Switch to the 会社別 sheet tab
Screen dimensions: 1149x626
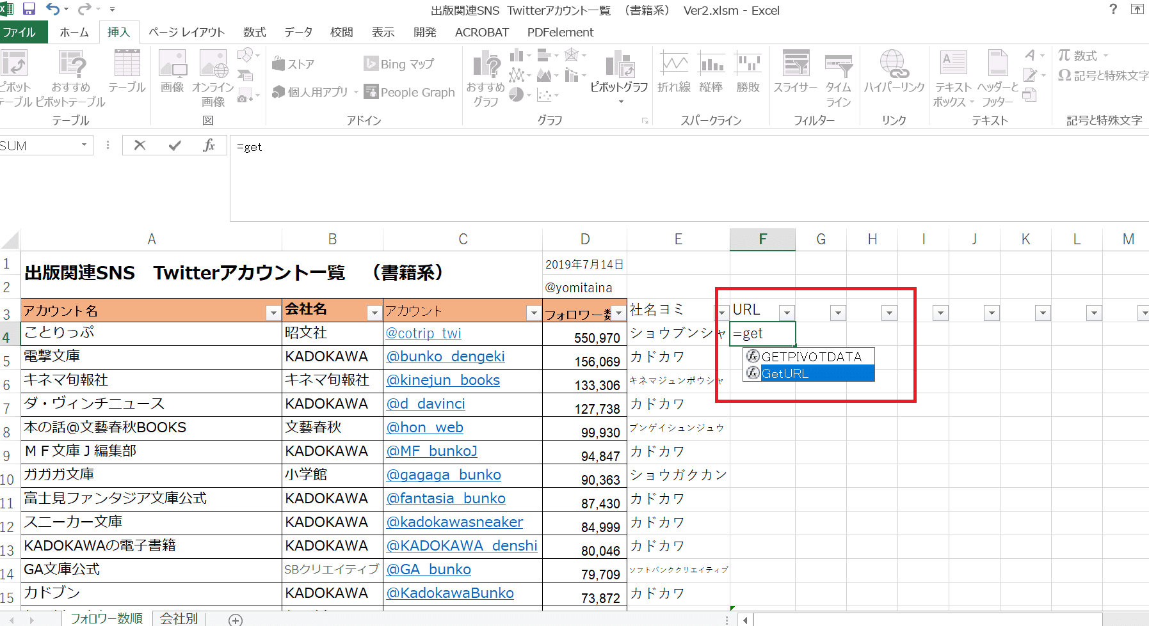point(179,618)
